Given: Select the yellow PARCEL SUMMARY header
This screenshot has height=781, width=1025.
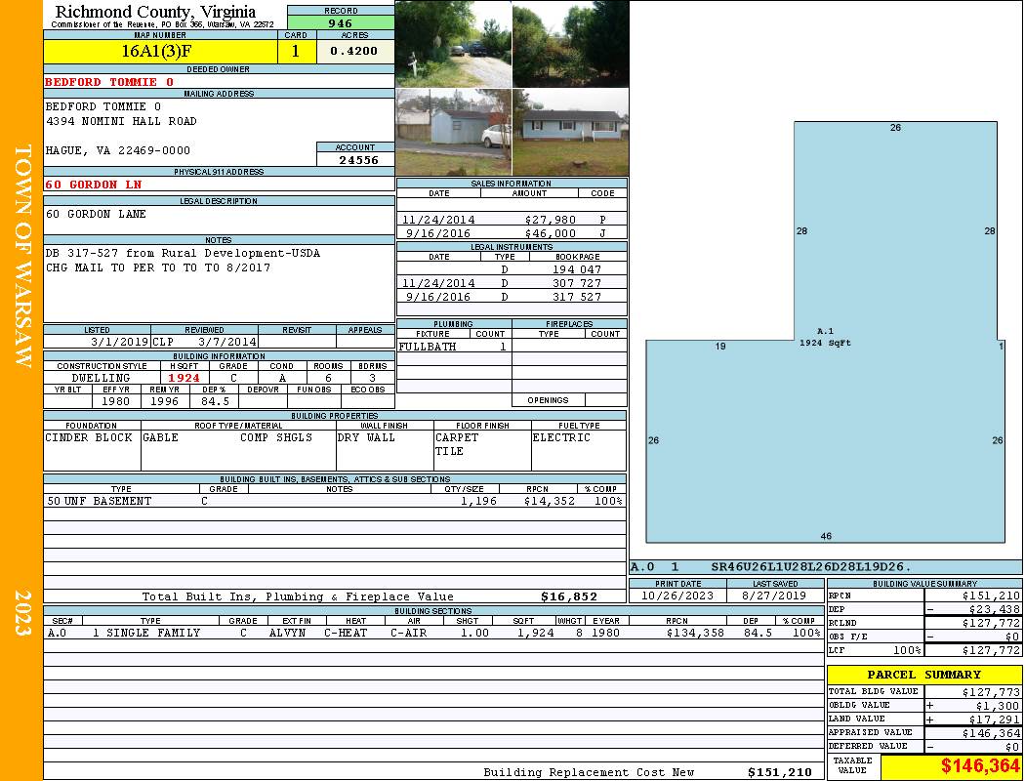Looking at the screenshot, I should coord(923,675).
